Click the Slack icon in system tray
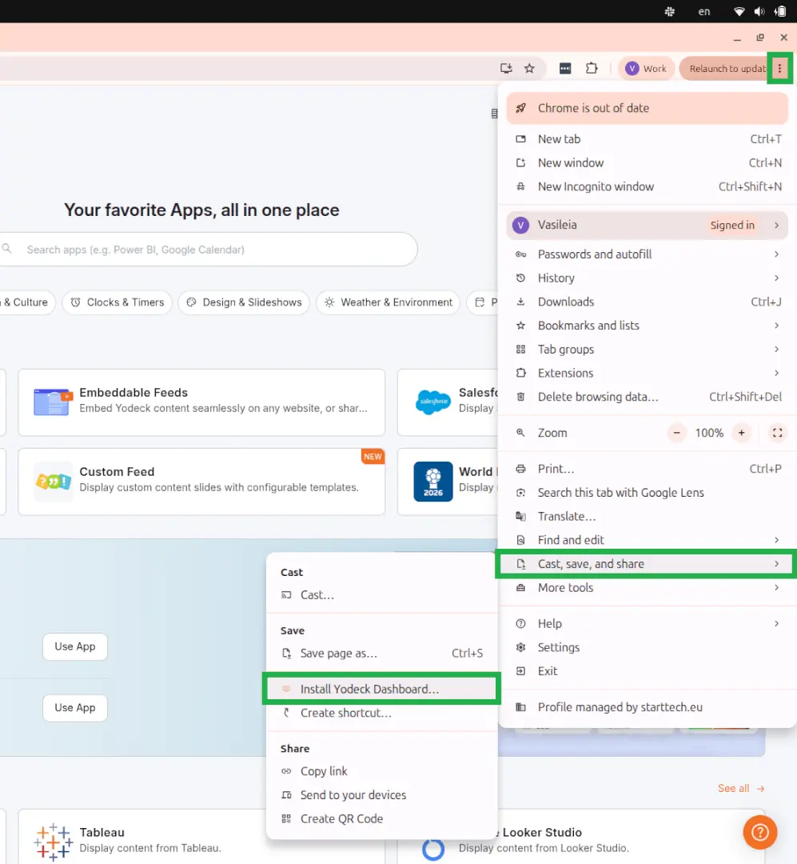797x864 pixels. click(670, 11)
